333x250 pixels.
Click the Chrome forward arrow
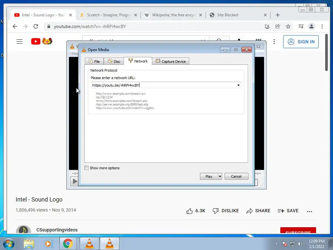click(x=25, y=26)
